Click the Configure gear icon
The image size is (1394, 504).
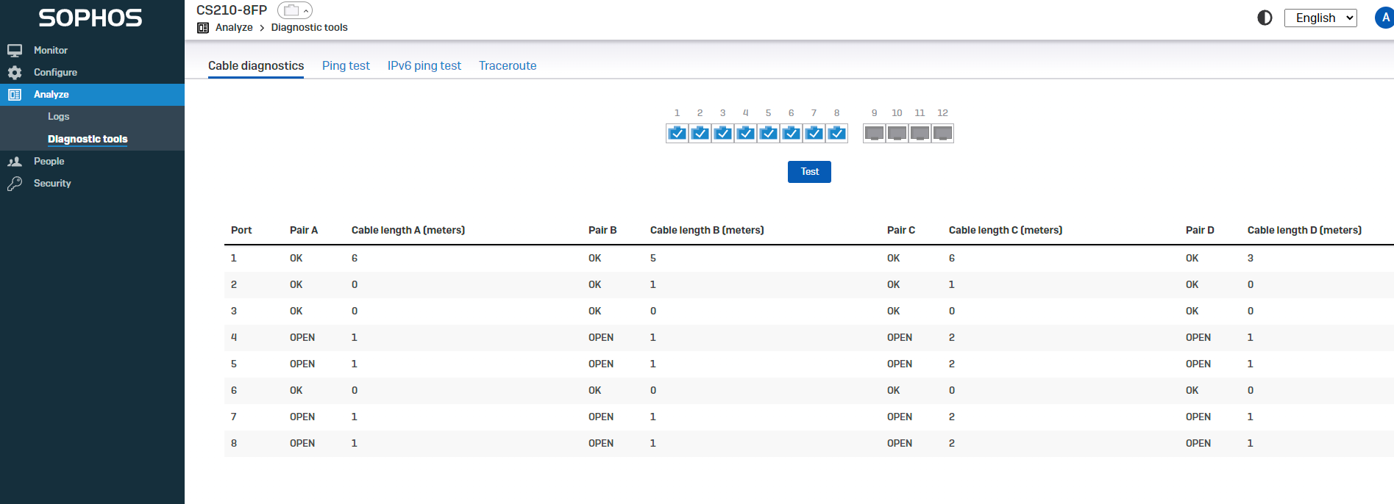click(x=15, y=73)
